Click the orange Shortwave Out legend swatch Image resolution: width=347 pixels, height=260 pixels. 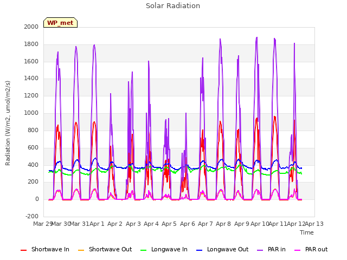(81, 250)
